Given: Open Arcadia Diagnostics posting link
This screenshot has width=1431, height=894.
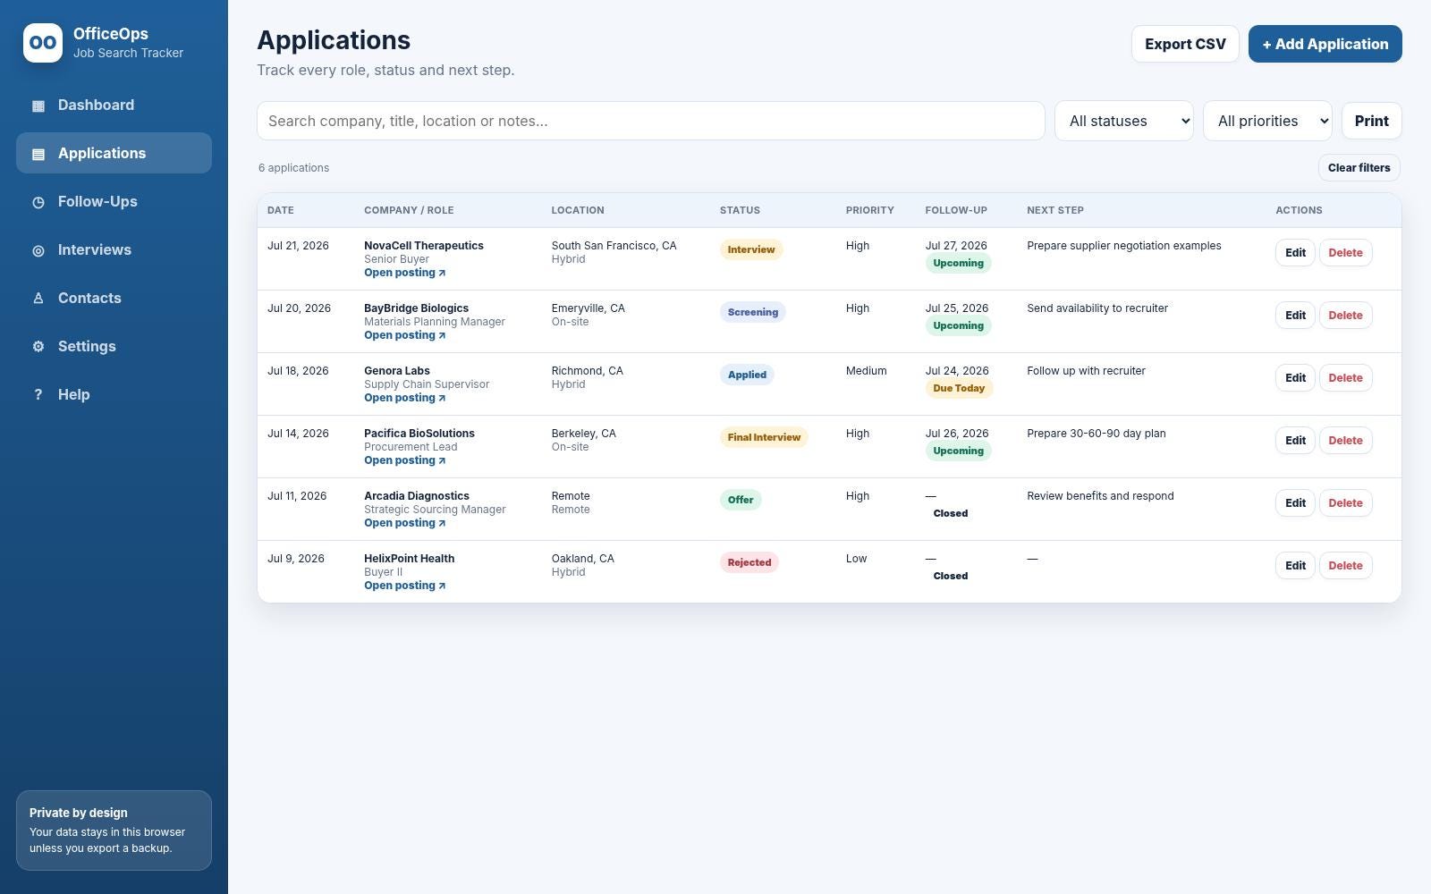Looking at the screenshot, I should [404, 523].
